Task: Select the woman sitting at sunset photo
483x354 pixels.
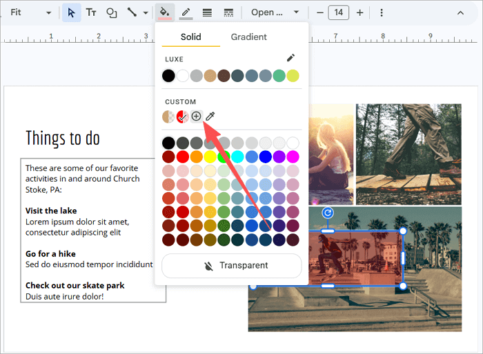Action: point(331,154)
